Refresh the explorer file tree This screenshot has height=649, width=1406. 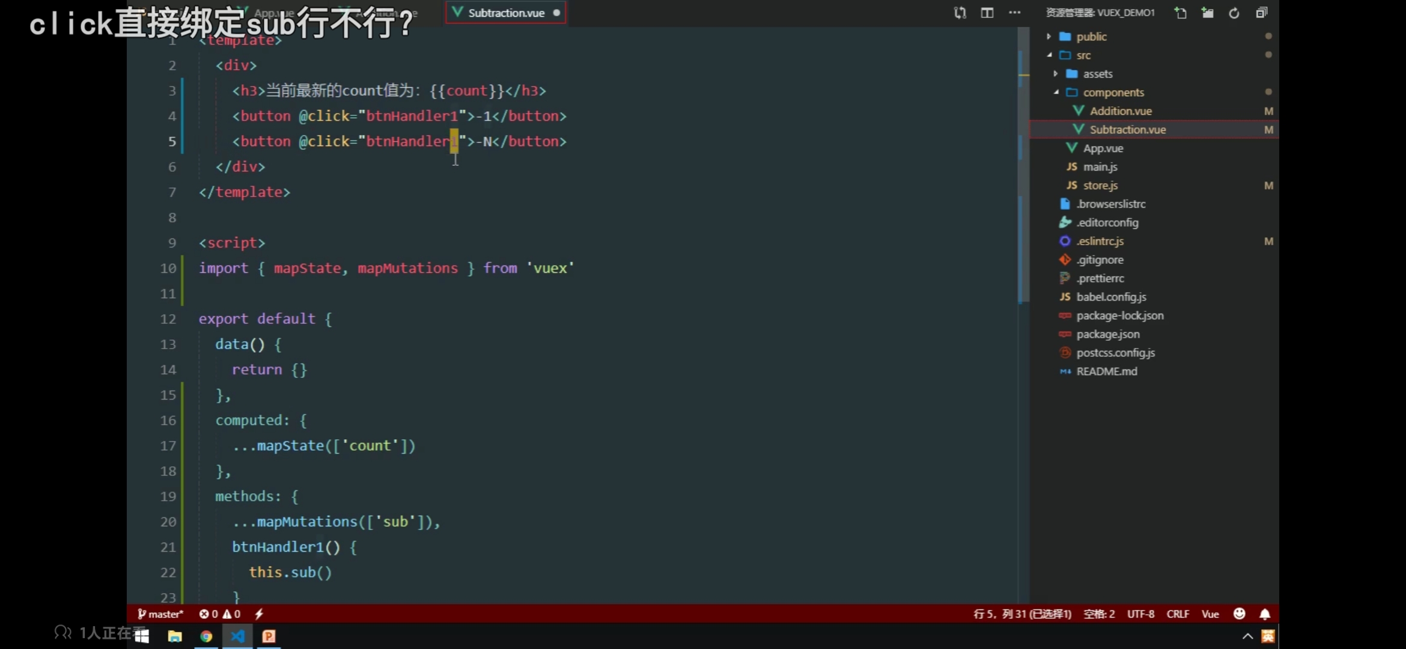click(x=1234, y=13)
